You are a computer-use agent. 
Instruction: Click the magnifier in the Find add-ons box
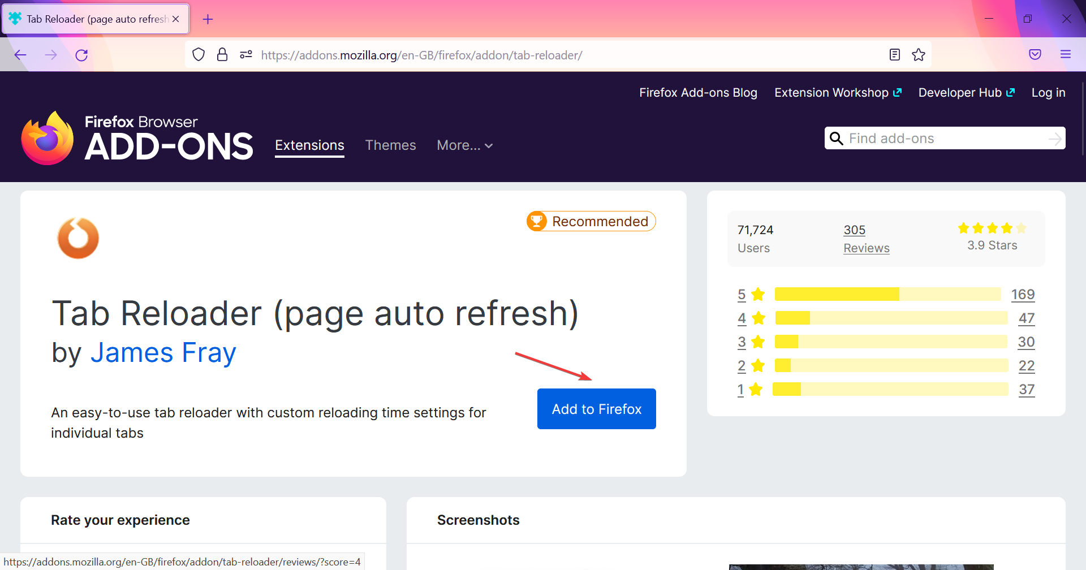point(837,138)
